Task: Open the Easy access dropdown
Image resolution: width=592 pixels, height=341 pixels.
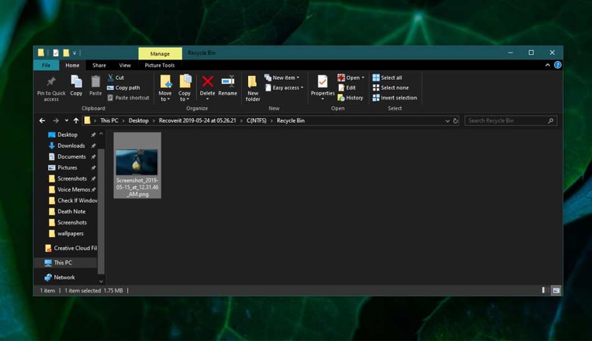Action: pyautogui.click(x=284, y=88)
